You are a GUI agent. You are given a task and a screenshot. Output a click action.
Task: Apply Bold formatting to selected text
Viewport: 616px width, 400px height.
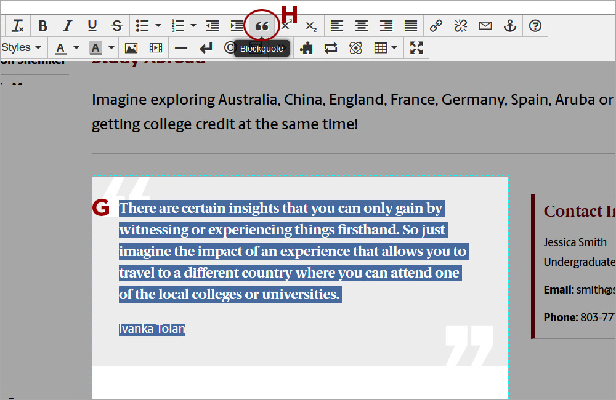coord(43,25)
